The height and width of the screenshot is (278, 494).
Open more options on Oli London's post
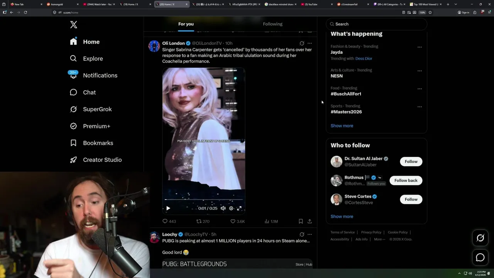(x=310, y=43)
